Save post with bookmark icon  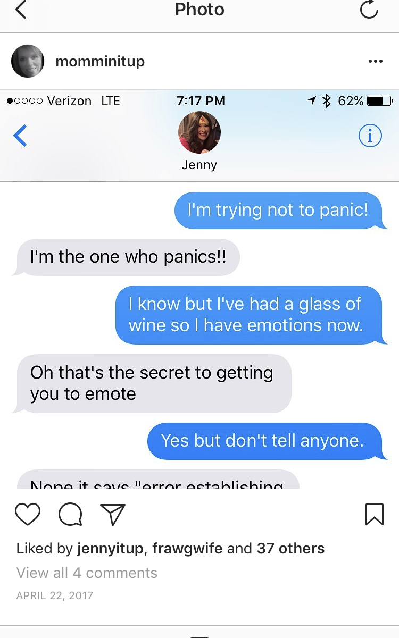pos(375,514)
